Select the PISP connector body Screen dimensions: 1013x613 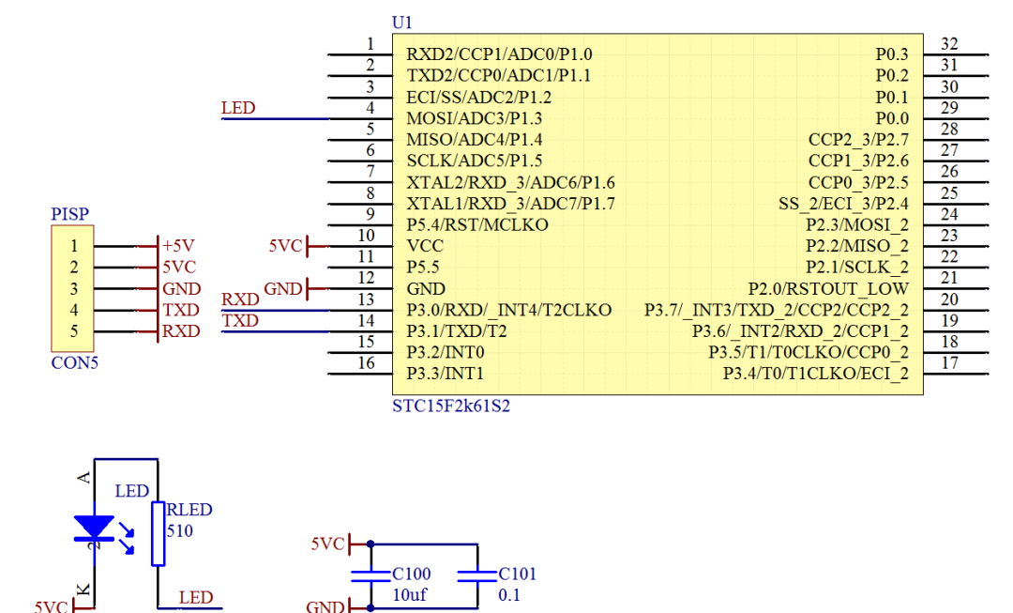click(72, 288)
